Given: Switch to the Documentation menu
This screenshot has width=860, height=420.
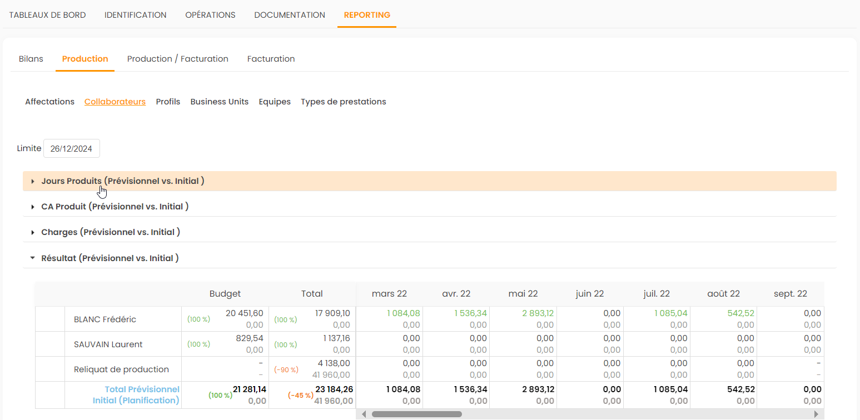Looking at the screenshot, I should pyautogui.click(x=290, y=15).
